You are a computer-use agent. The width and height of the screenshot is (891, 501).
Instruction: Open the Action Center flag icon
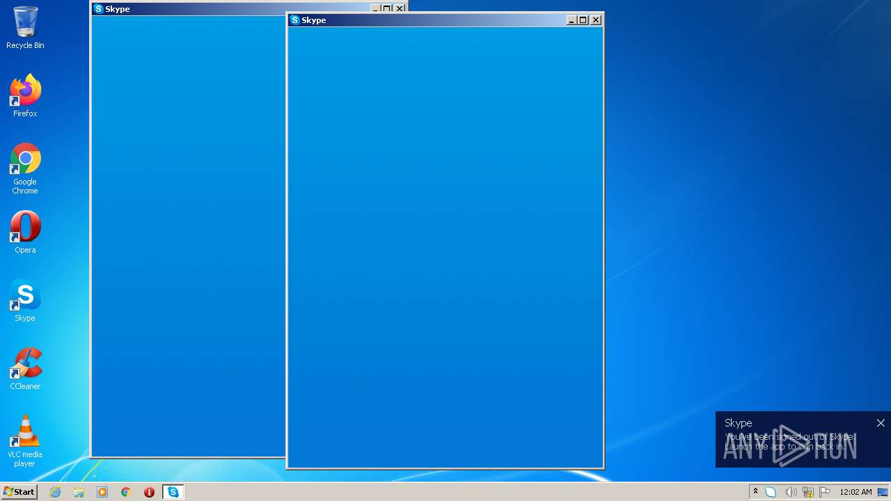pos(825,492)
